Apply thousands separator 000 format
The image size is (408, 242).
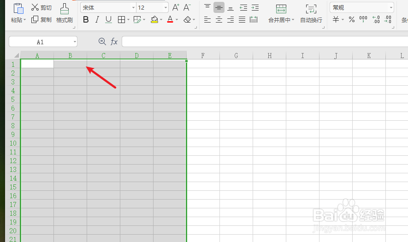tap(363, 19)
